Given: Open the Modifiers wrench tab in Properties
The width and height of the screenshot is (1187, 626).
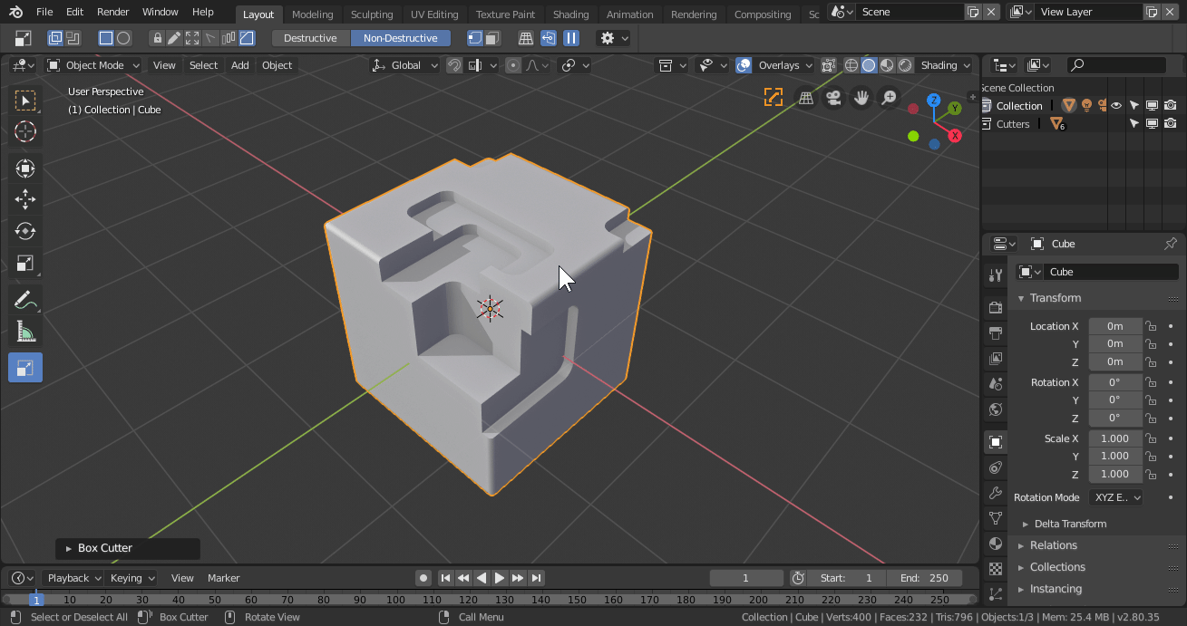Looking at the screenshot, I should [996, 493].
